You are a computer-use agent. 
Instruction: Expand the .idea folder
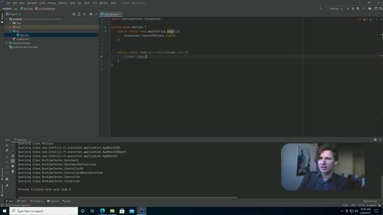10,23
